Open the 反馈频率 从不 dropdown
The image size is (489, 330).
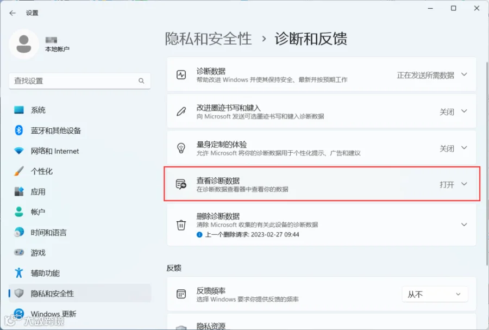(435, 294)
